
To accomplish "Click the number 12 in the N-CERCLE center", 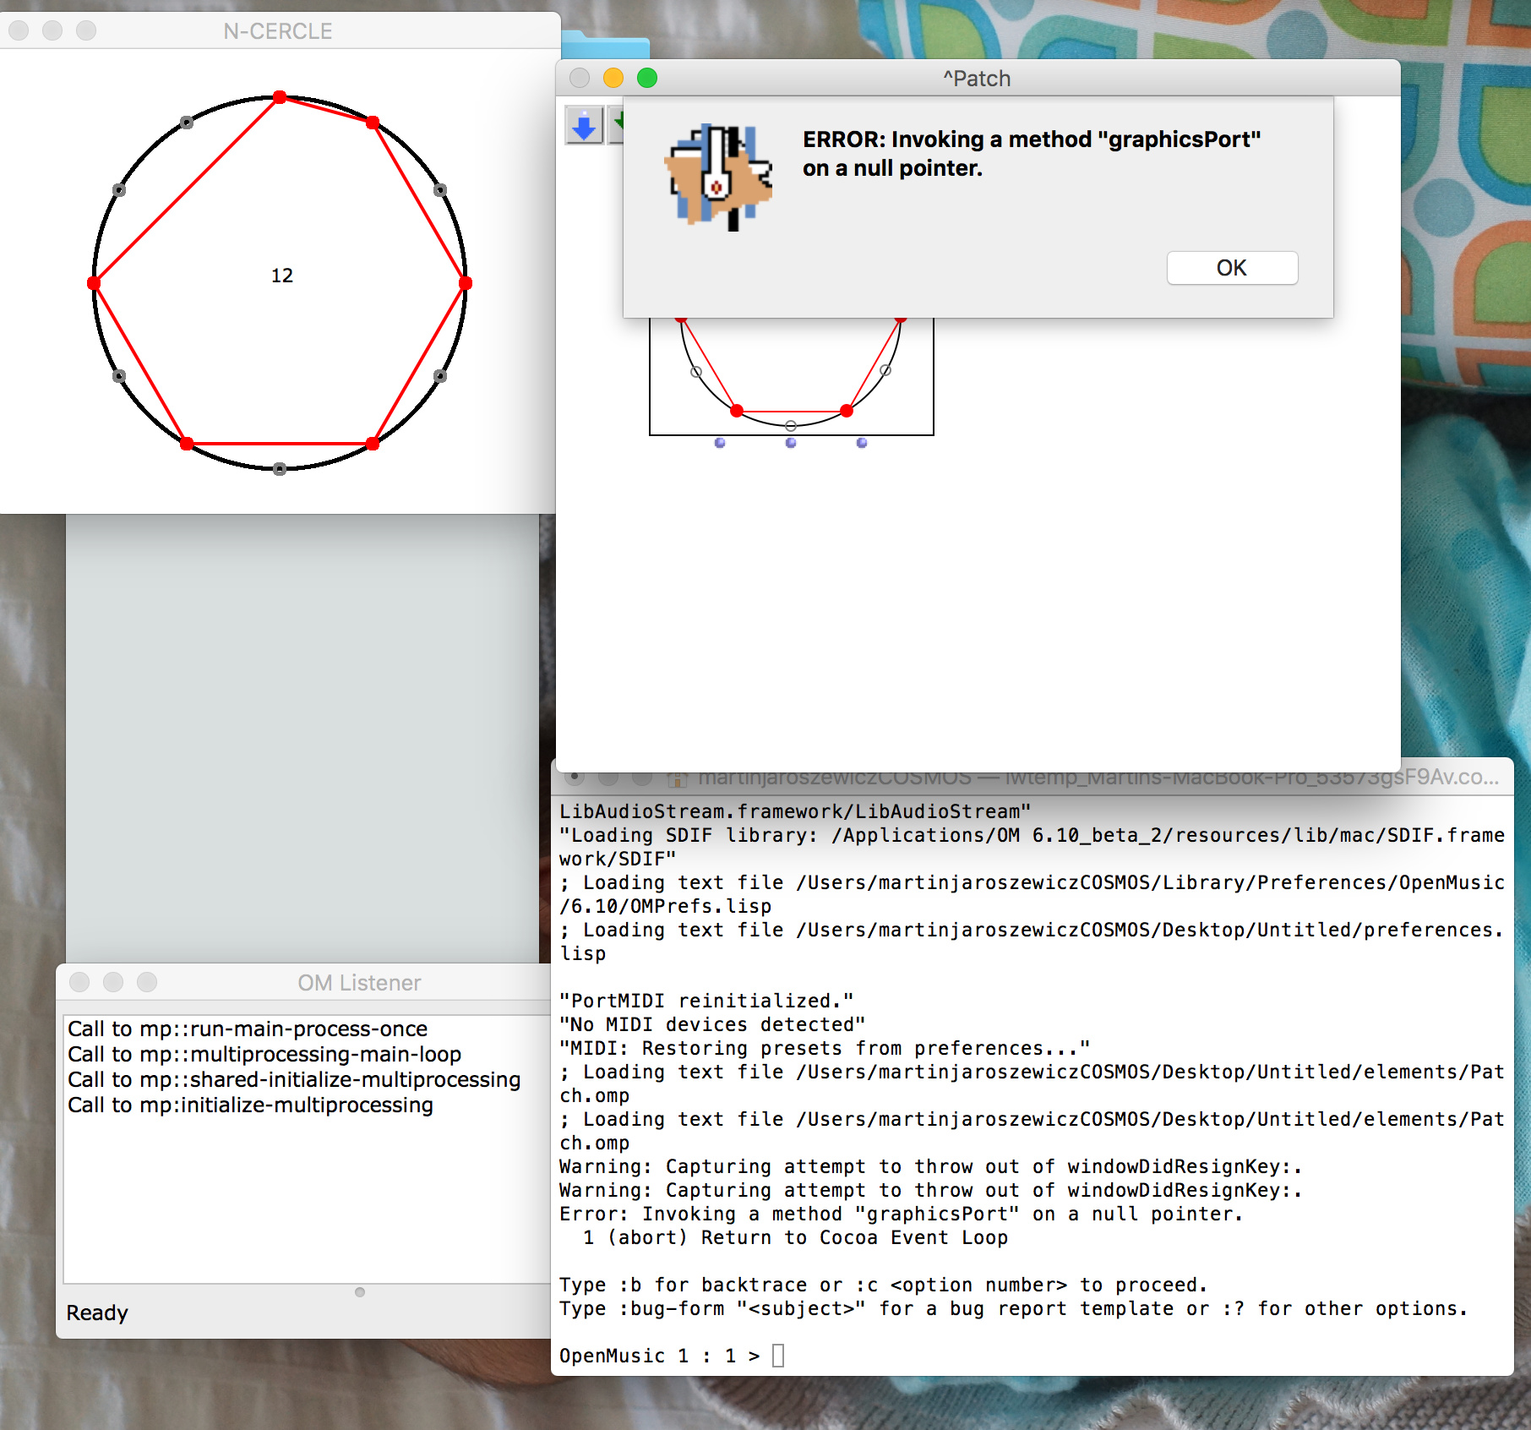I will tap(282, 276).
